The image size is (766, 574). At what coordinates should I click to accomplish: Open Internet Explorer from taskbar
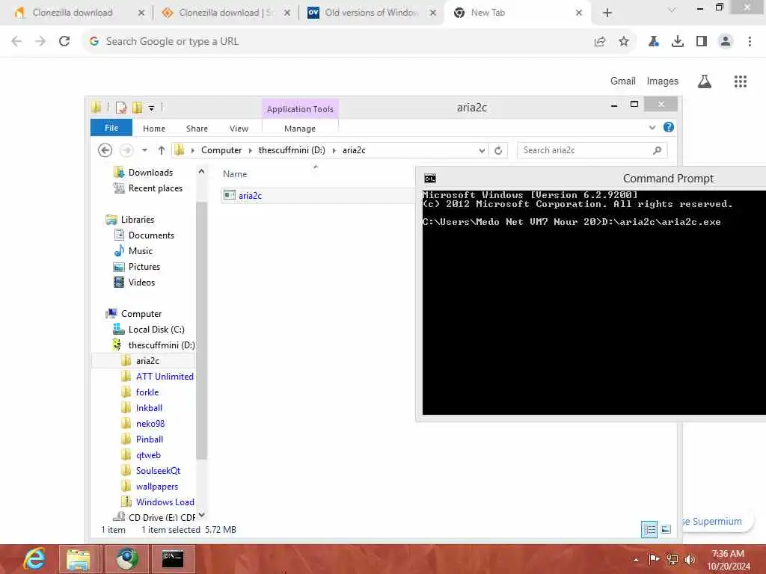34,559
